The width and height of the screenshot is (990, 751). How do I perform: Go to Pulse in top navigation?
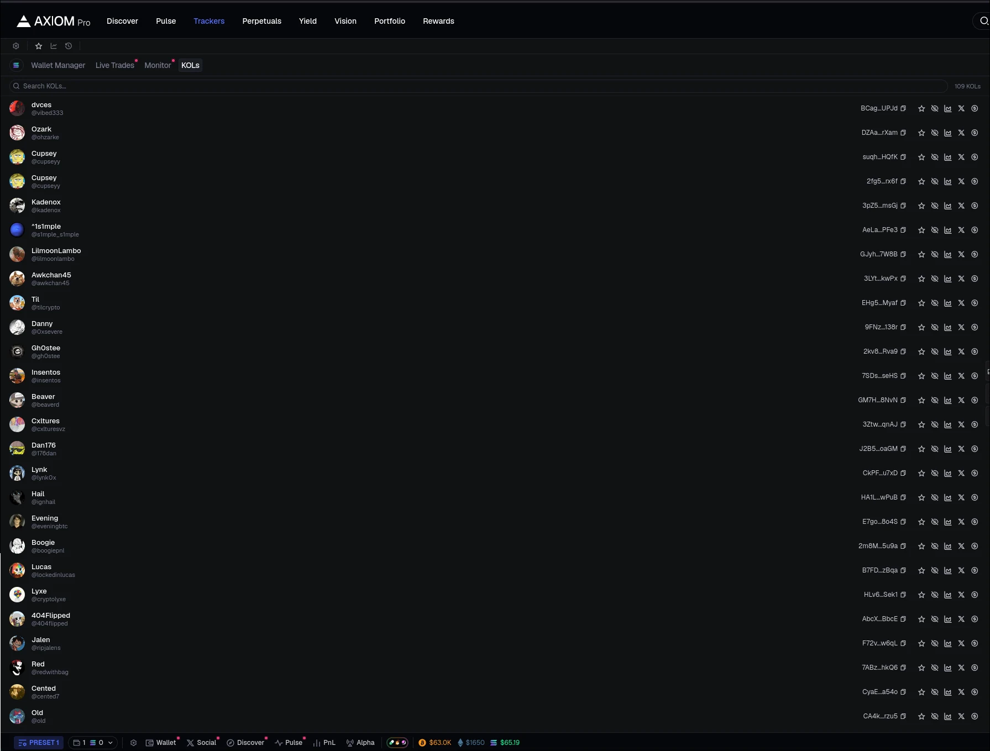point(166,21)
